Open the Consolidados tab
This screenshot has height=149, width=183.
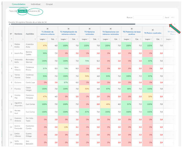19,4
